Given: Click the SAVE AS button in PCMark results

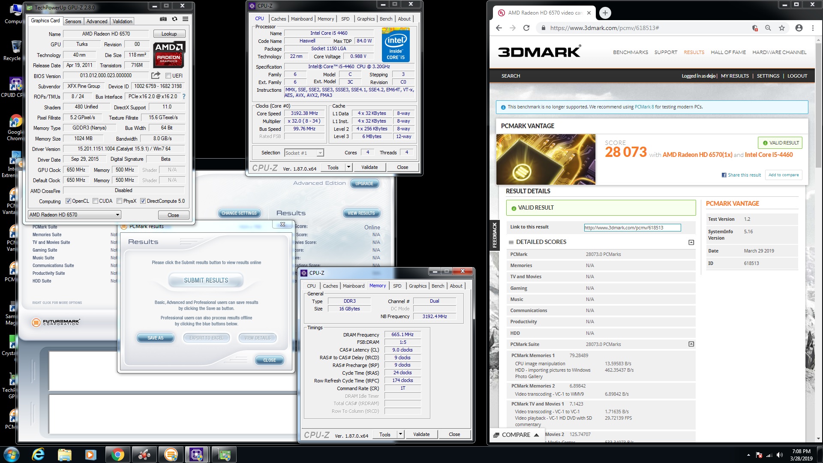Looking at the screenshot, I should tap(156, 338).
